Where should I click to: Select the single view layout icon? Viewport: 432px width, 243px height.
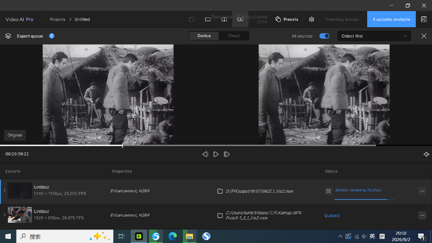coord(208,19)
